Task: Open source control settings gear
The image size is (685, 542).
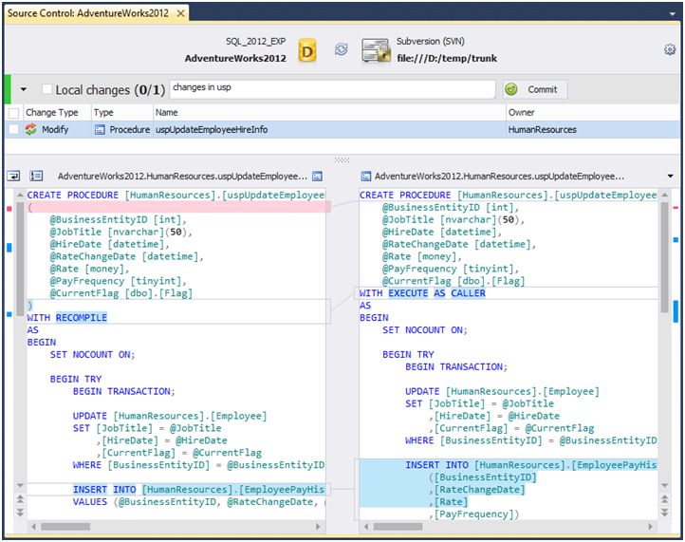Action: tap(670, 49)
